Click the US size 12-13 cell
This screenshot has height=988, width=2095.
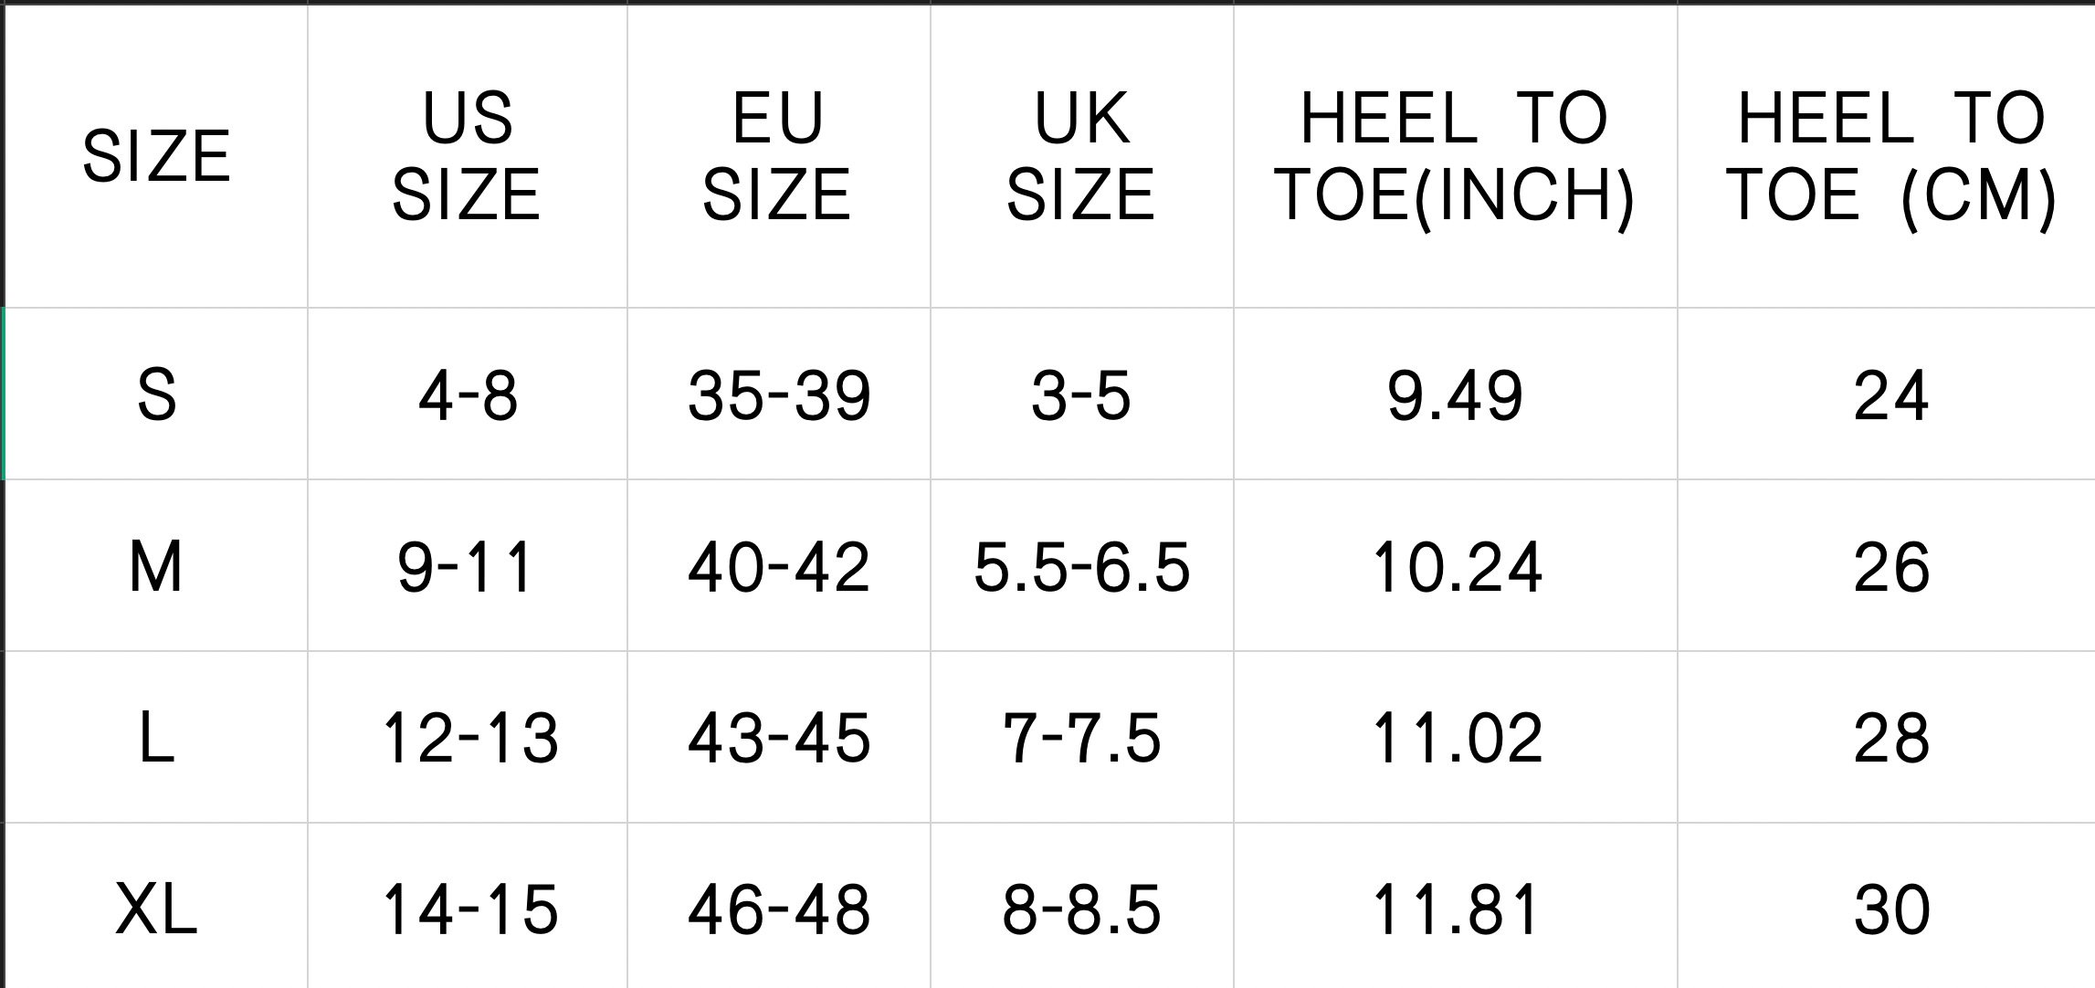[x=469, y=738]
